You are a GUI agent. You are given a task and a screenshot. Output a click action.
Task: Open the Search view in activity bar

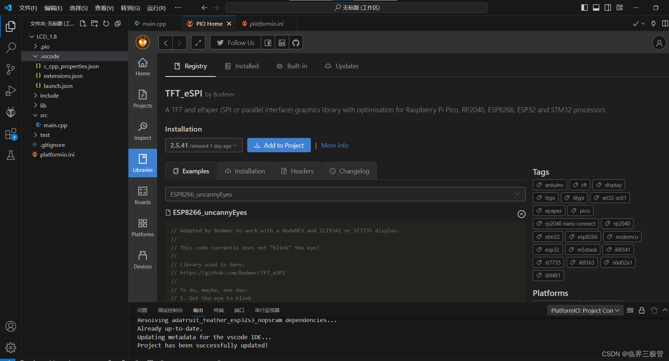tap(11, 48)
